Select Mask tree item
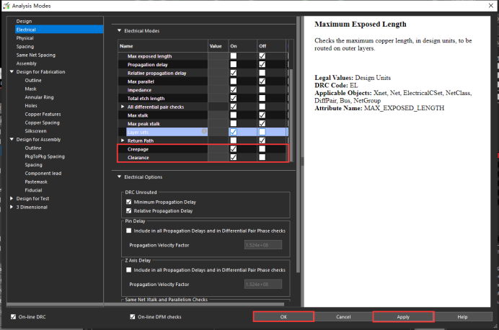Viewport: 499px width, 330px height. [30, 89]
